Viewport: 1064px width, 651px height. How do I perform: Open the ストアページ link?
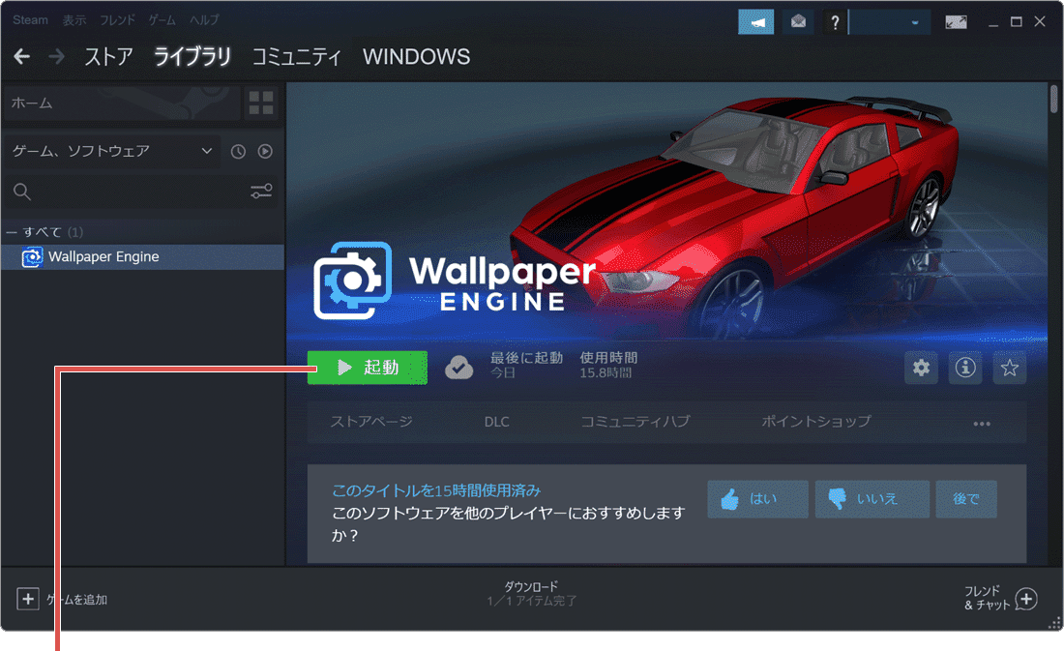pos(371,422)
